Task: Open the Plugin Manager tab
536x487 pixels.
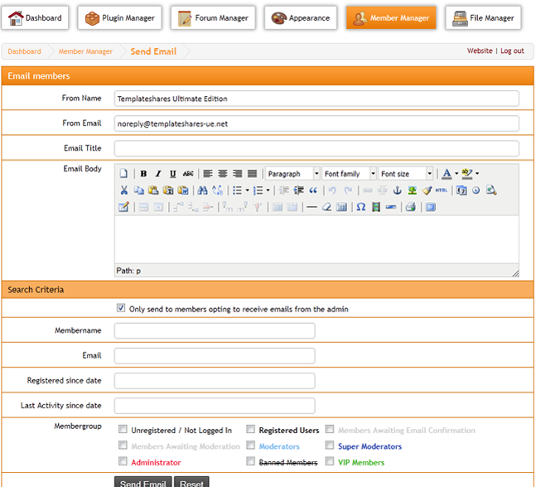Action: point(119,17)
